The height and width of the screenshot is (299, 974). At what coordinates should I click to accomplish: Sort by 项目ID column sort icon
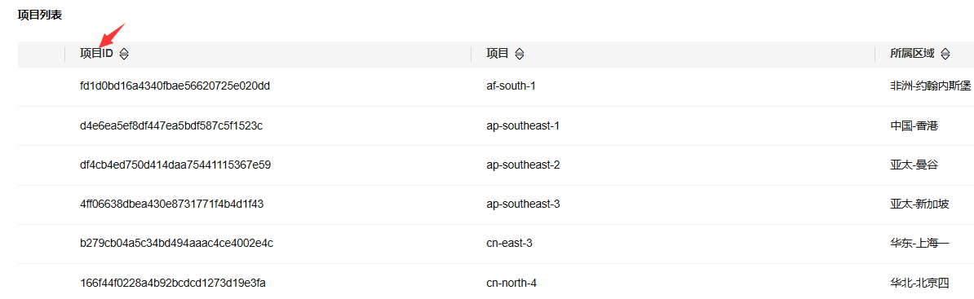tap(124, 54)
